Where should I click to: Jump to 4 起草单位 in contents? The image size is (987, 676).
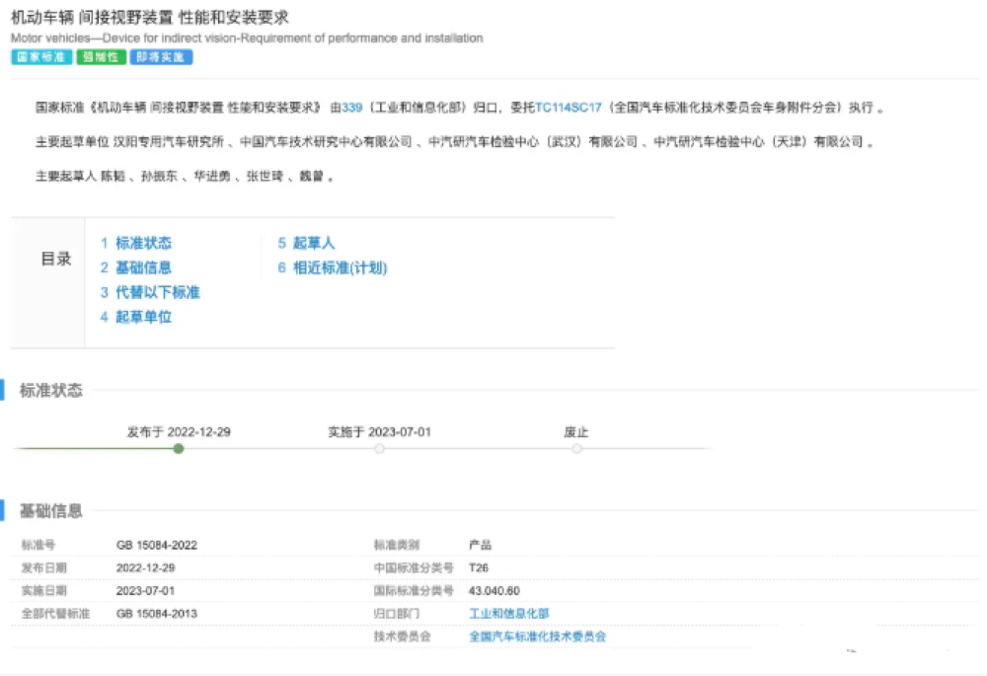click(x=136, y=317)
